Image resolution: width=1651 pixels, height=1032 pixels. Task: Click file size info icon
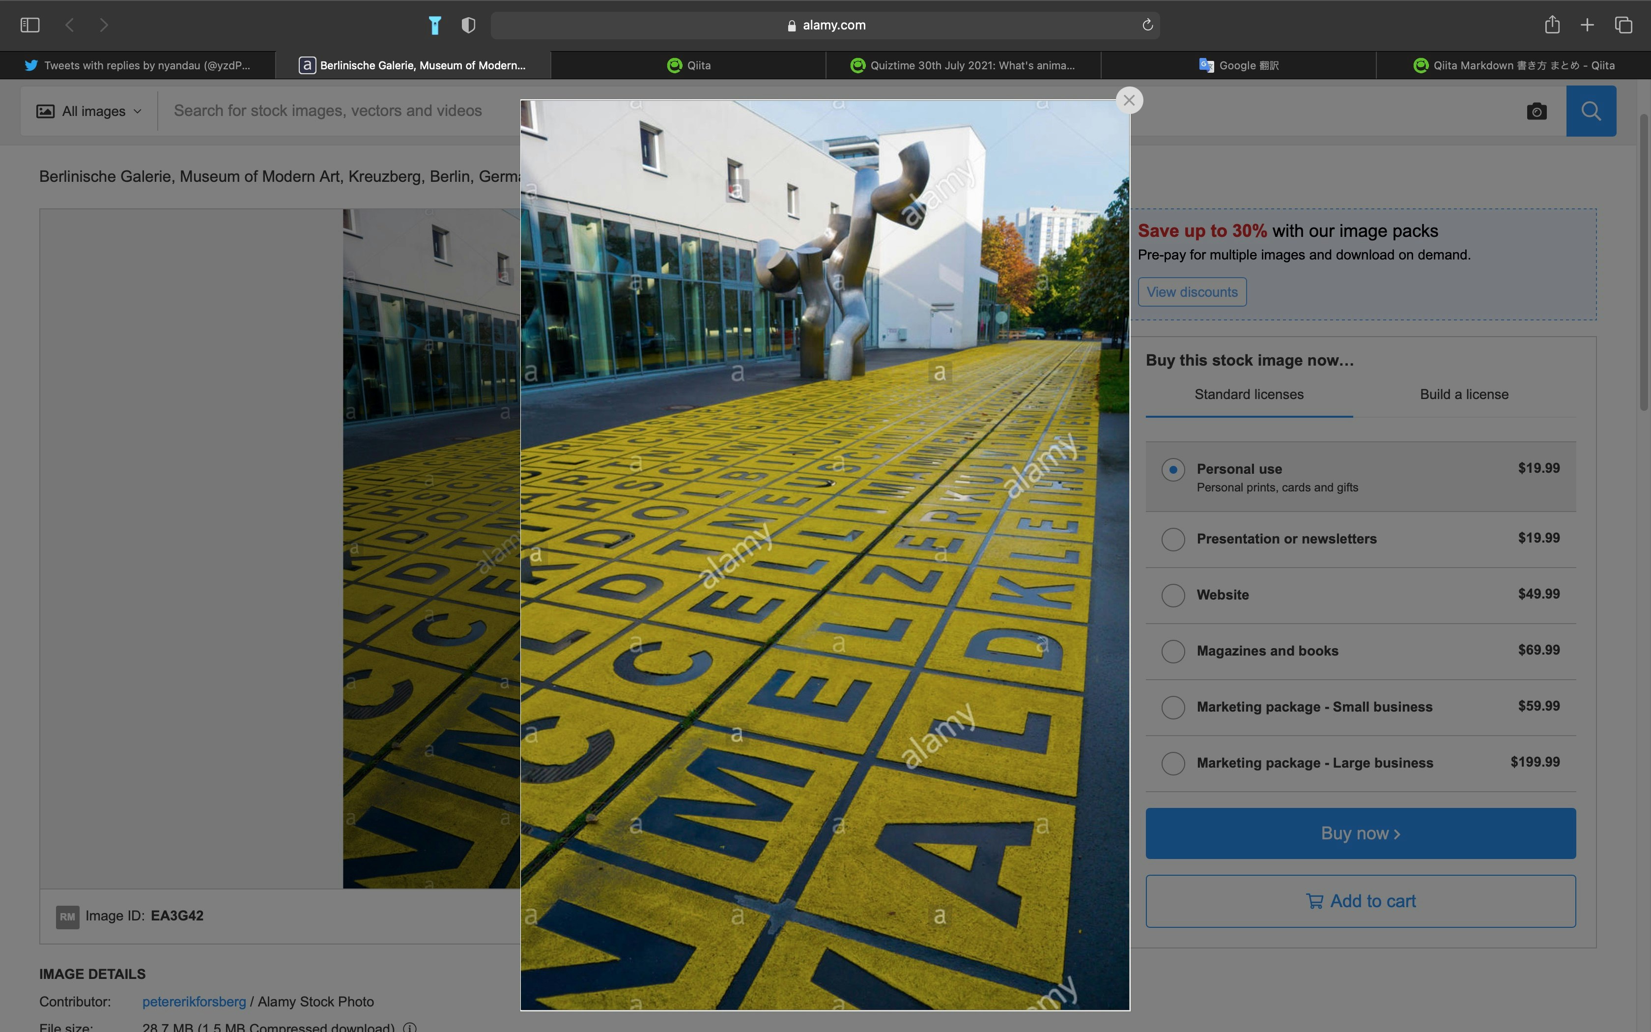pos(410,1027)
